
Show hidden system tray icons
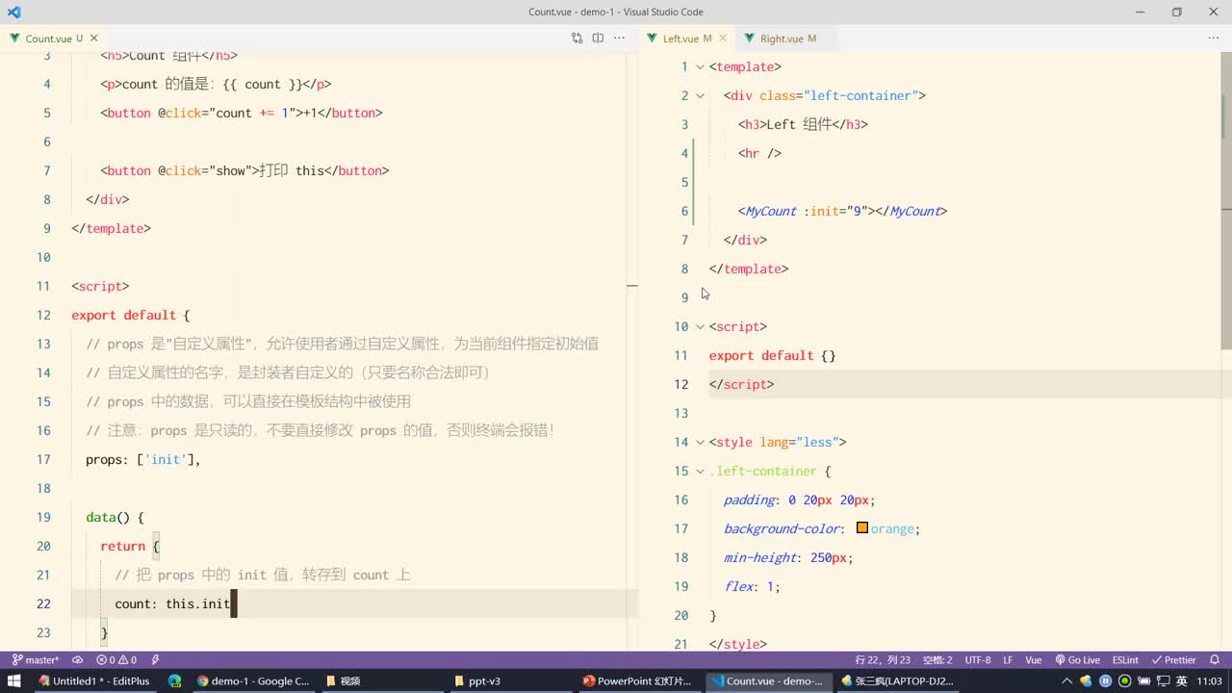pyautogui.click(x=1066, y=680)
